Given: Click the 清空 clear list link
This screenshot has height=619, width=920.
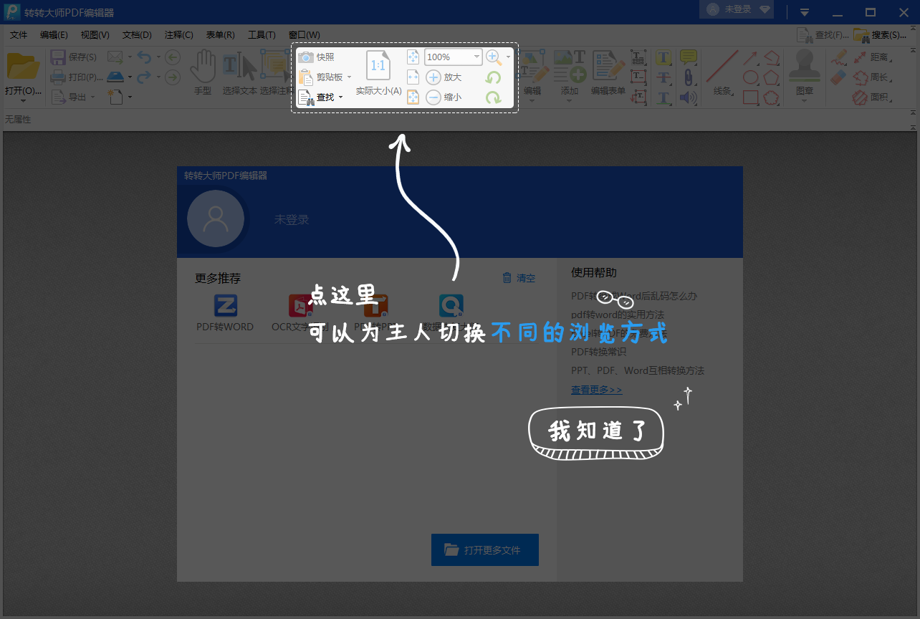Looking at the screenshot, I should point(519,278).
